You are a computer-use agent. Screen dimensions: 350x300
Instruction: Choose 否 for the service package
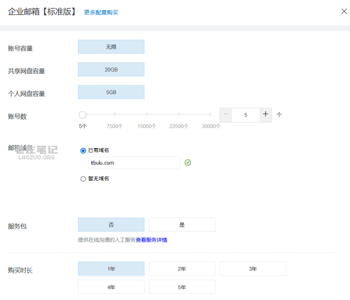(x=111, y=225)
